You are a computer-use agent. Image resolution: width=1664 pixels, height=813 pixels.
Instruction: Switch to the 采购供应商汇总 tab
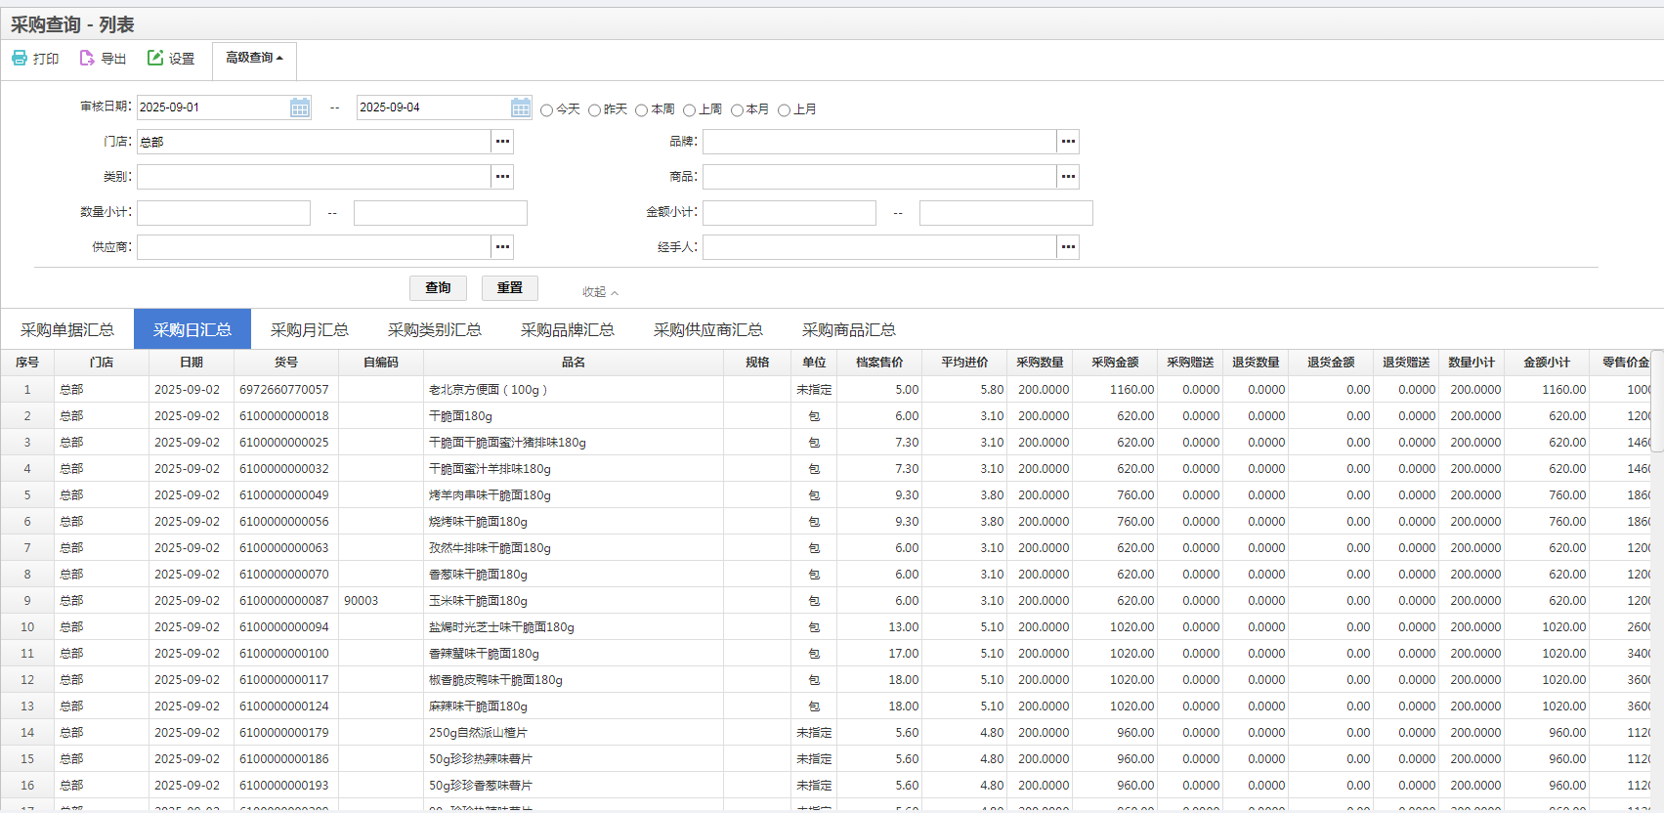[x=708, y=330]
